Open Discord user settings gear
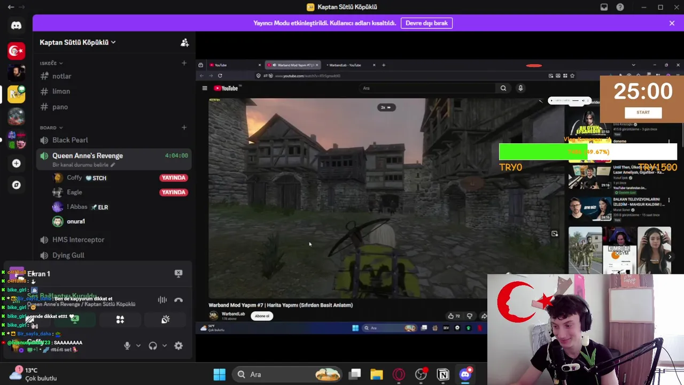The image size is (684, 385). point(178,345)
